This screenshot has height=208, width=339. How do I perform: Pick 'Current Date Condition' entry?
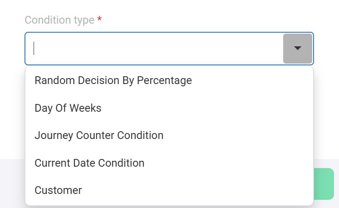[89, 163]
